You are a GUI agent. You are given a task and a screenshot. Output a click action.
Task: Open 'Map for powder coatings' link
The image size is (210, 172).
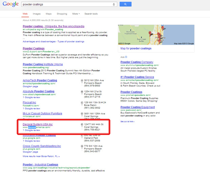pos(136,48)
